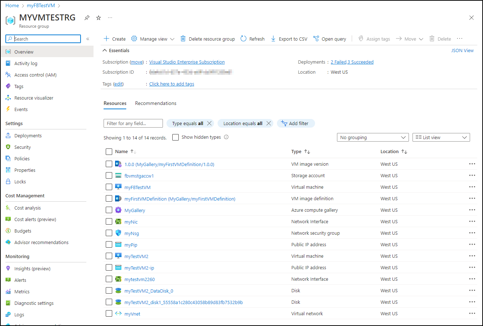This screenshot has width=483, height=326.
Task: Open more options ellipsis beside title
Action: coord(110,18)
